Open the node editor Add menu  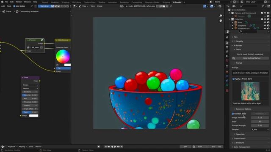pos(3,6)
